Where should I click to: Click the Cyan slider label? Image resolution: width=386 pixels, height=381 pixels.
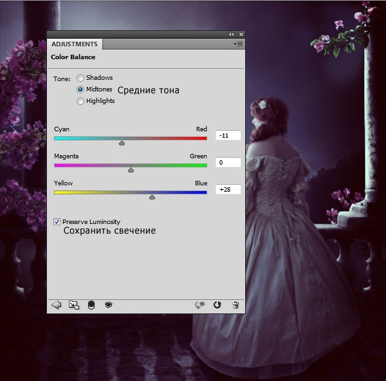click(62, 129)
